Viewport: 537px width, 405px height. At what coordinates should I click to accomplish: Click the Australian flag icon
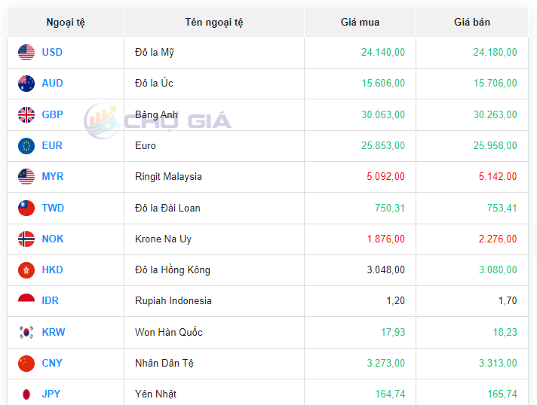click(26, 84)
